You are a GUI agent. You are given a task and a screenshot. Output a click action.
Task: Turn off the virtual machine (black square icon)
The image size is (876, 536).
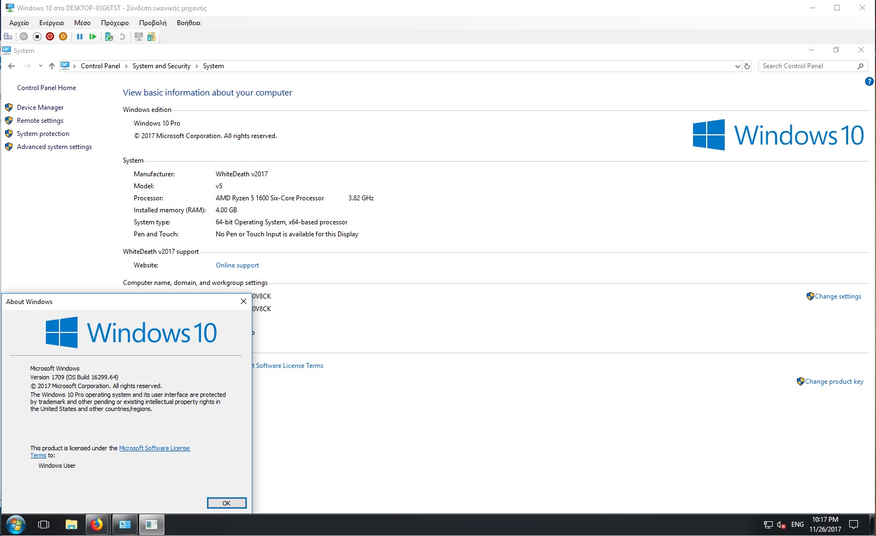(x=37, y=37)
